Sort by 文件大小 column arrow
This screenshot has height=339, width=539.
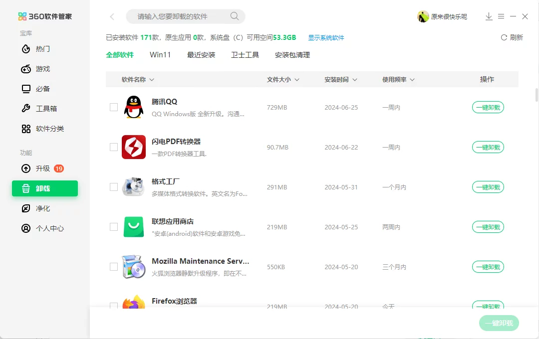pos(297,80)
